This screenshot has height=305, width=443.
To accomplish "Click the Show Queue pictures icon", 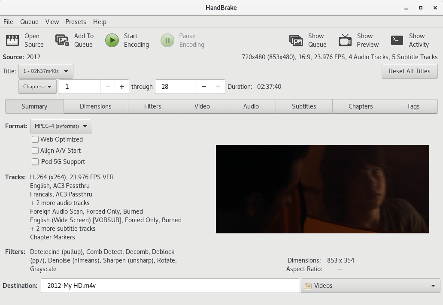I will pos(296,40).
